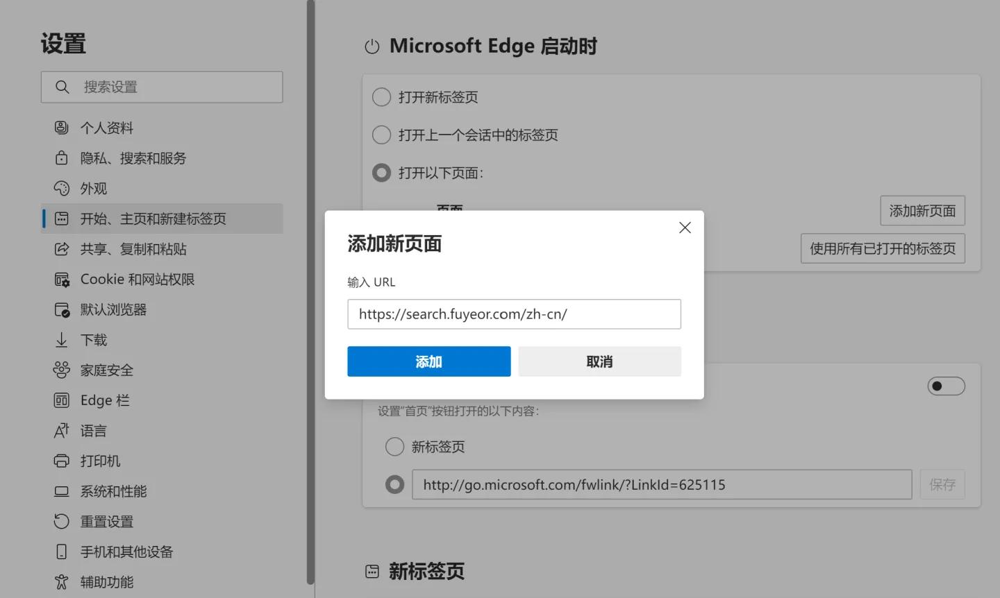Screen dimensions: 1000x598
Task: Open 下载 settings via the download icon
Action: (62, 339)
